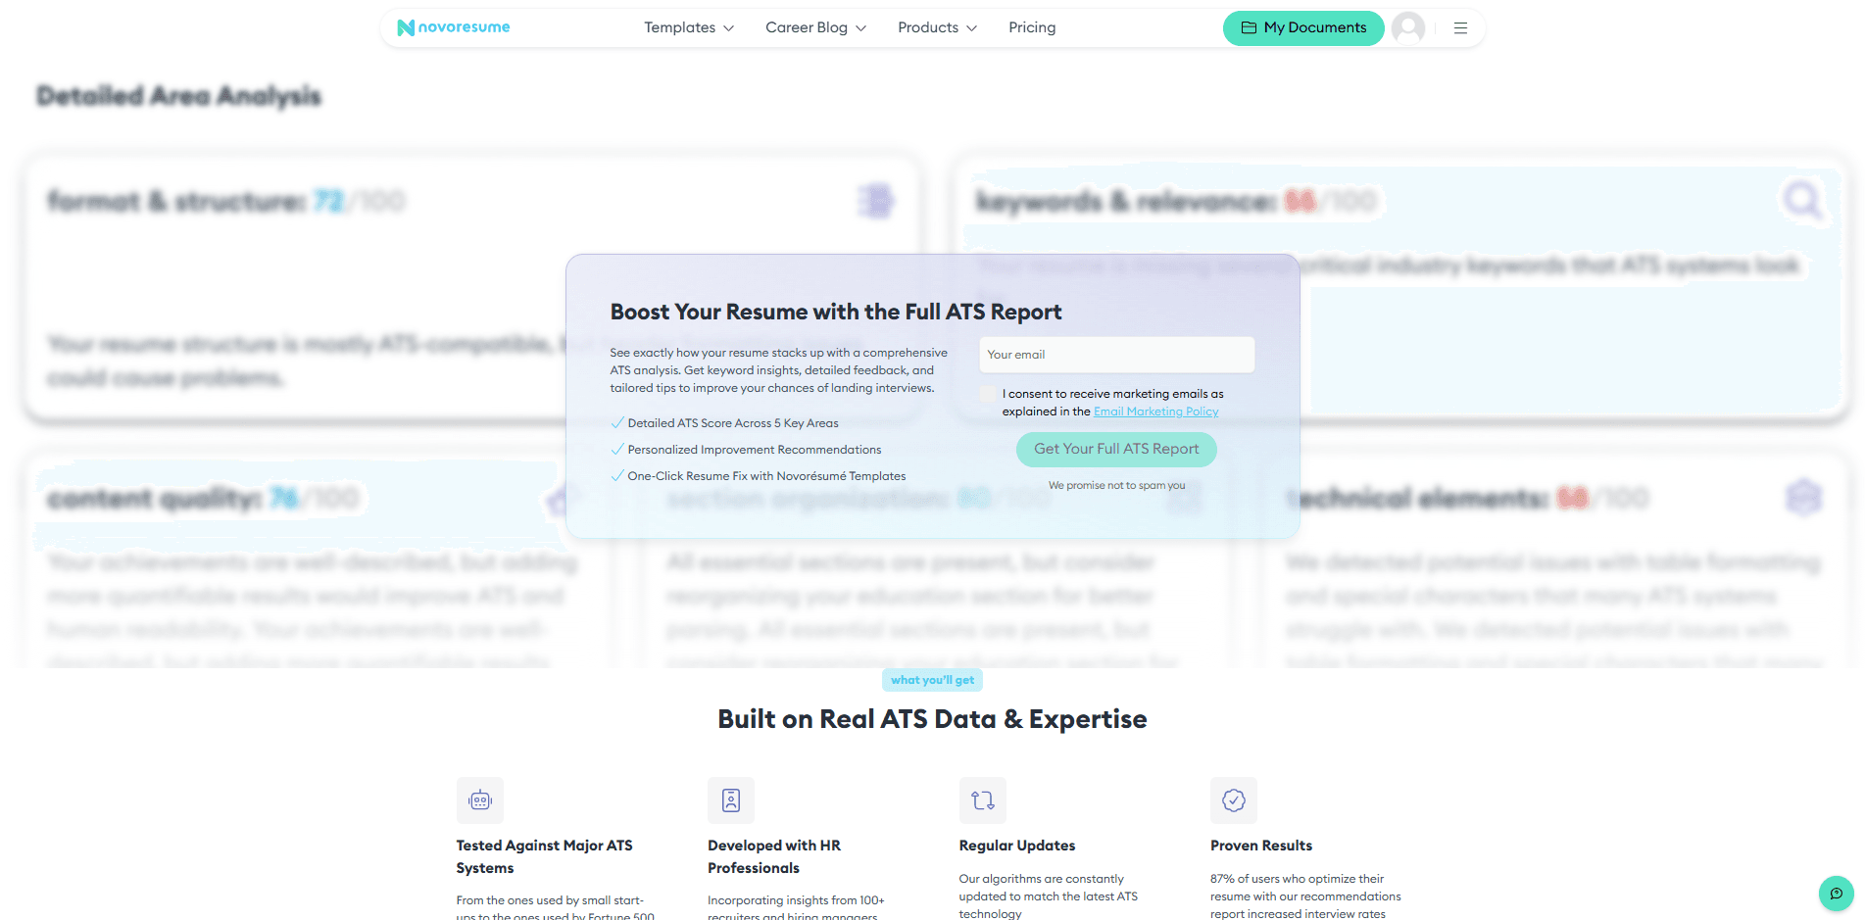Click the section organization card icon
Image resolution: width=1865 pixels, height=920 pixels.
coord(1185,498)
